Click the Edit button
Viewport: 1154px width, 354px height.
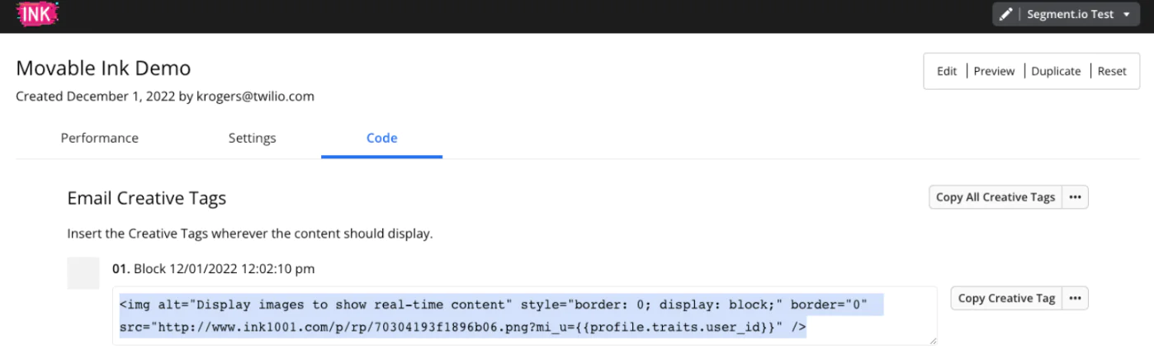[x=946, y=71]
